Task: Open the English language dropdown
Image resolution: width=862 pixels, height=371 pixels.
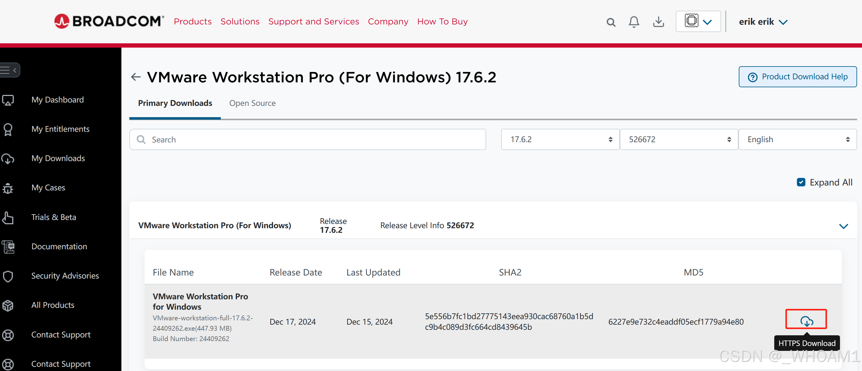Action: [x=797, y=139]
